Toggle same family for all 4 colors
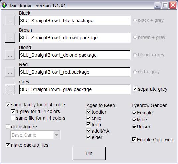178x164 pixels. coord(8,105)
